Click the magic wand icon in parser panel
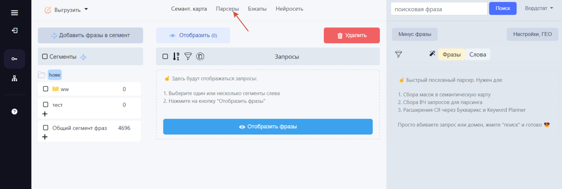Viewport: 562px width, 189px height. (x=432, y=54)
